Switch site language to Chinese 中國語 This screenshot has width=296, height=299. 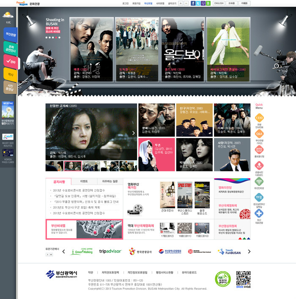244,3
